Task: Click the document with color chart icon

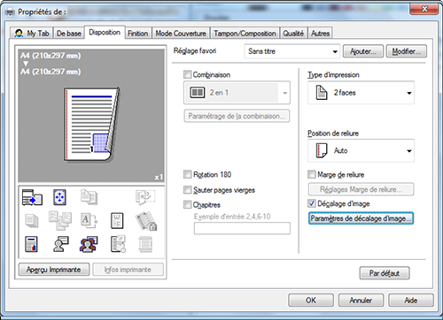Action: 31,244
